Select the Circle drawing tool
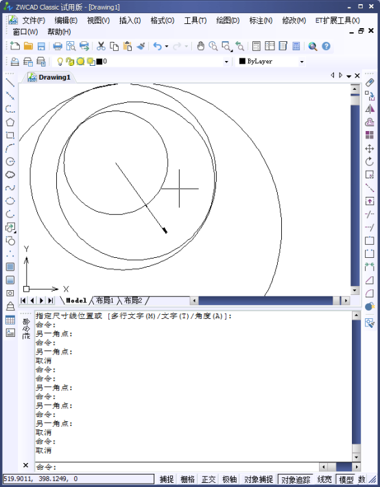This screenshot has height=487, width=380. pos(10,161)
